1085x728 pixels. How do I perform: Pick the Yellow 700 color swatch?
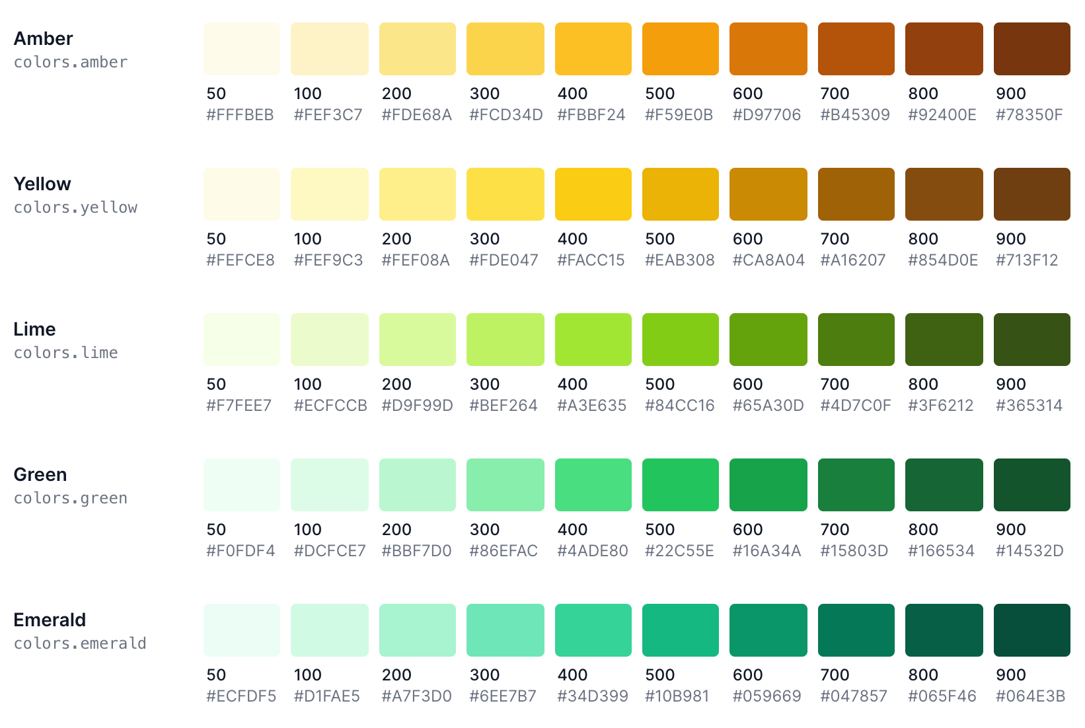tap(856, 194)
